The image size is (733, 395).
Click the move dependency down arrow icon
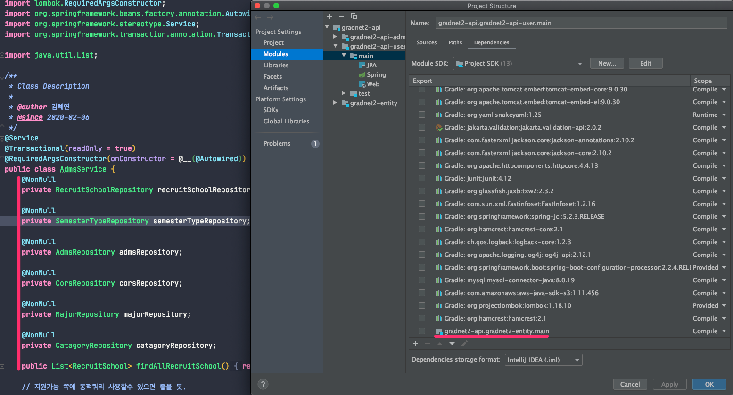point(452,344)
